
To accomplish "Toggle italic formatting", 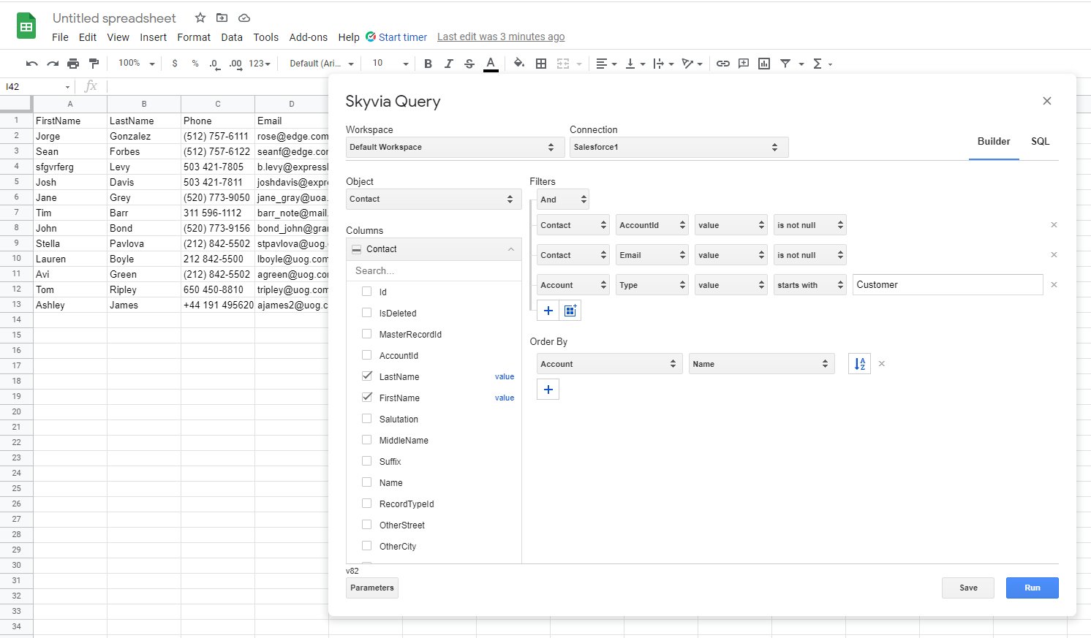I will pyautogui.click(x=449, y=64).
